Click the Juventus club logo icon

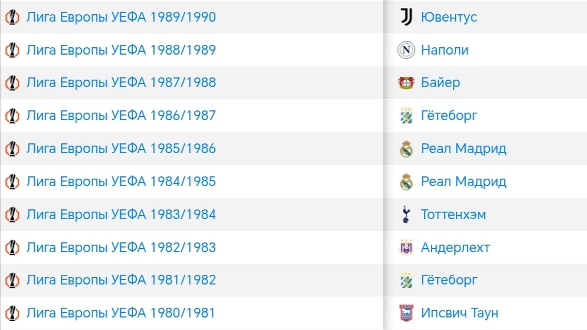(x=406, y=17)
